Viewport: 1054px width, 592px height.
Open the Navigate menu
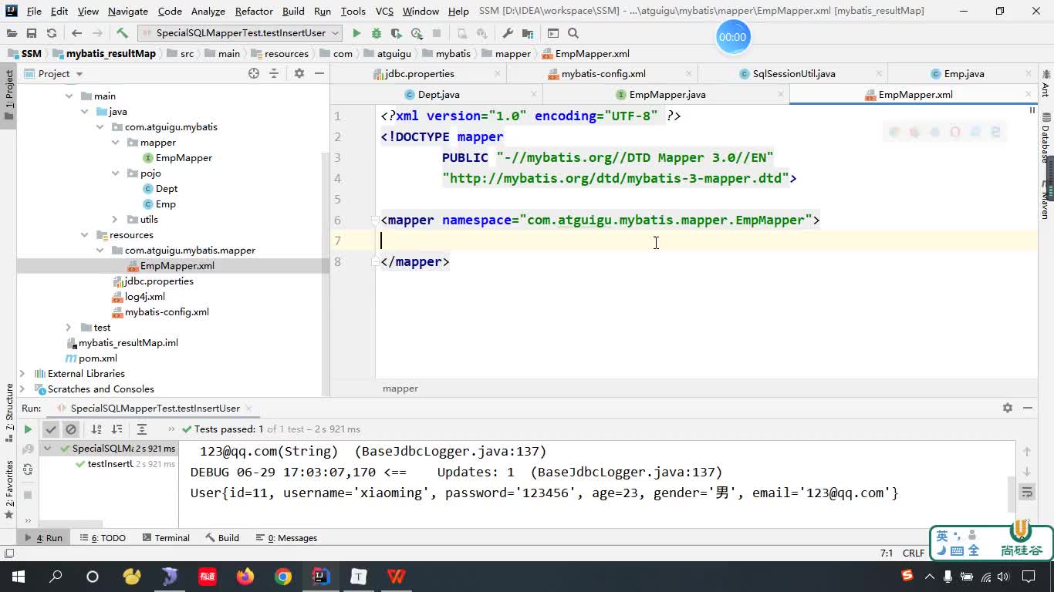tap(128, 11)
